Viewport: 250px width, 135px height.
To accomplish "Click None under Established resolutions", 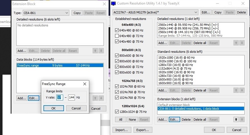I will pos(132,120).
